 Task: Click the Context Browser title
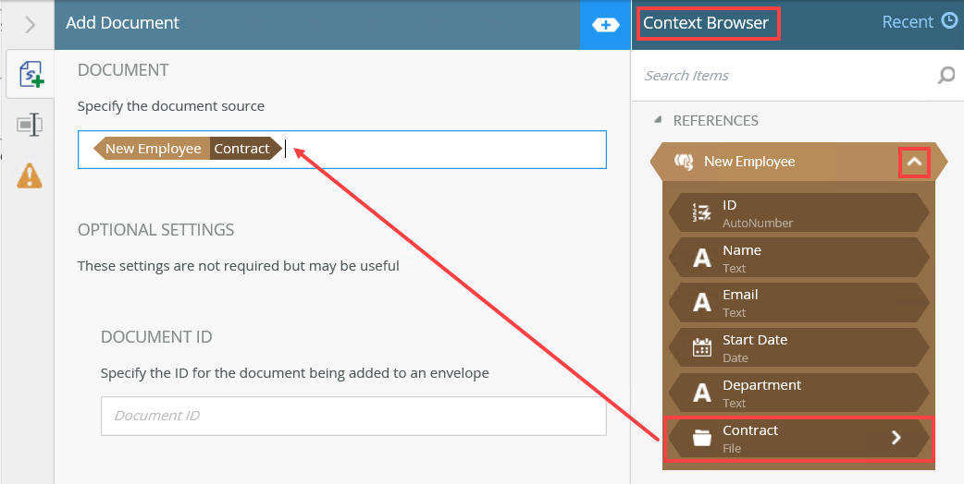coord(706,23)
